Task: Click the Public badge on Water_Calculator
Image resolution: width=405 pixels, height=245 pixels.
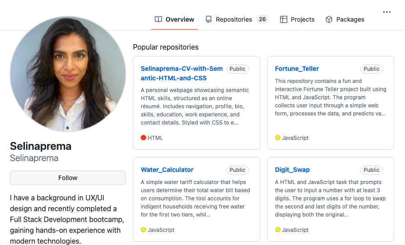Action: pyautogui.click(x=237, y=170)
